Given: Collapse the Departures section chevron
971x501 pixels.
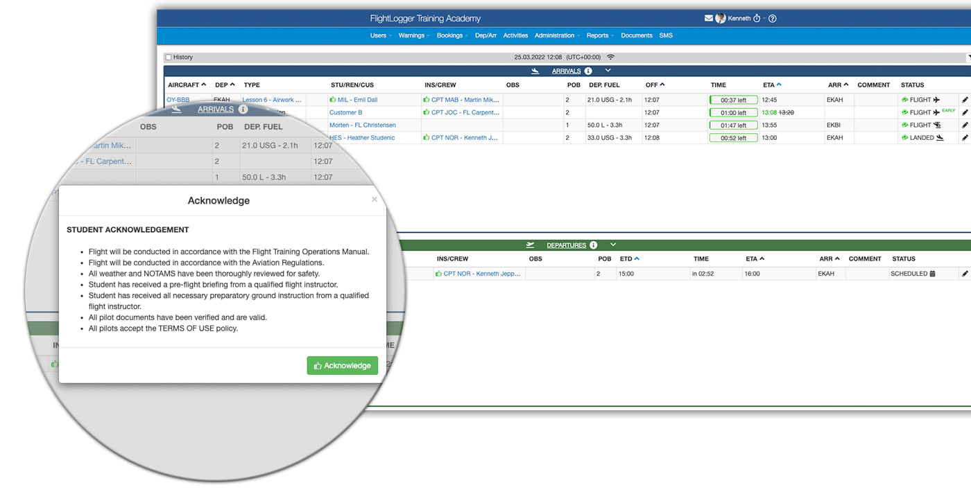Looking at the screenshot, I should (613, 245).
